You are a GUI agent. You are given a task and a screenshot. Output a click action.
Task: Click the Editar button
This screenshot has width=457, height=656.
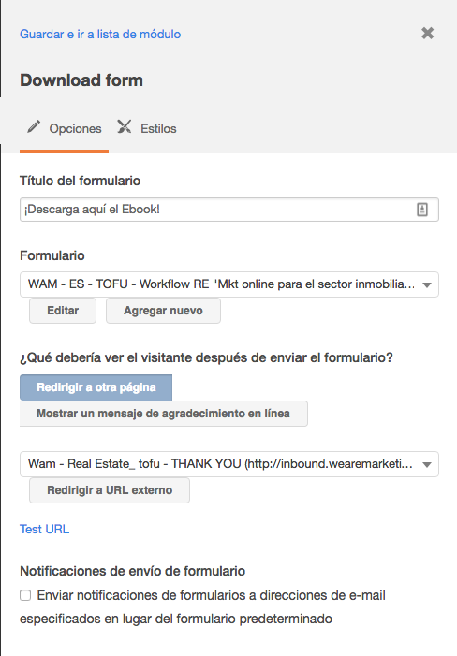coord(63,311)
